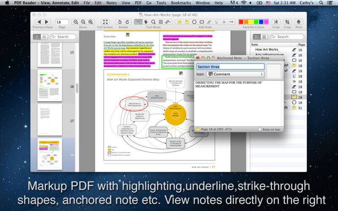Edit the Section three title field

pos(230,67)
